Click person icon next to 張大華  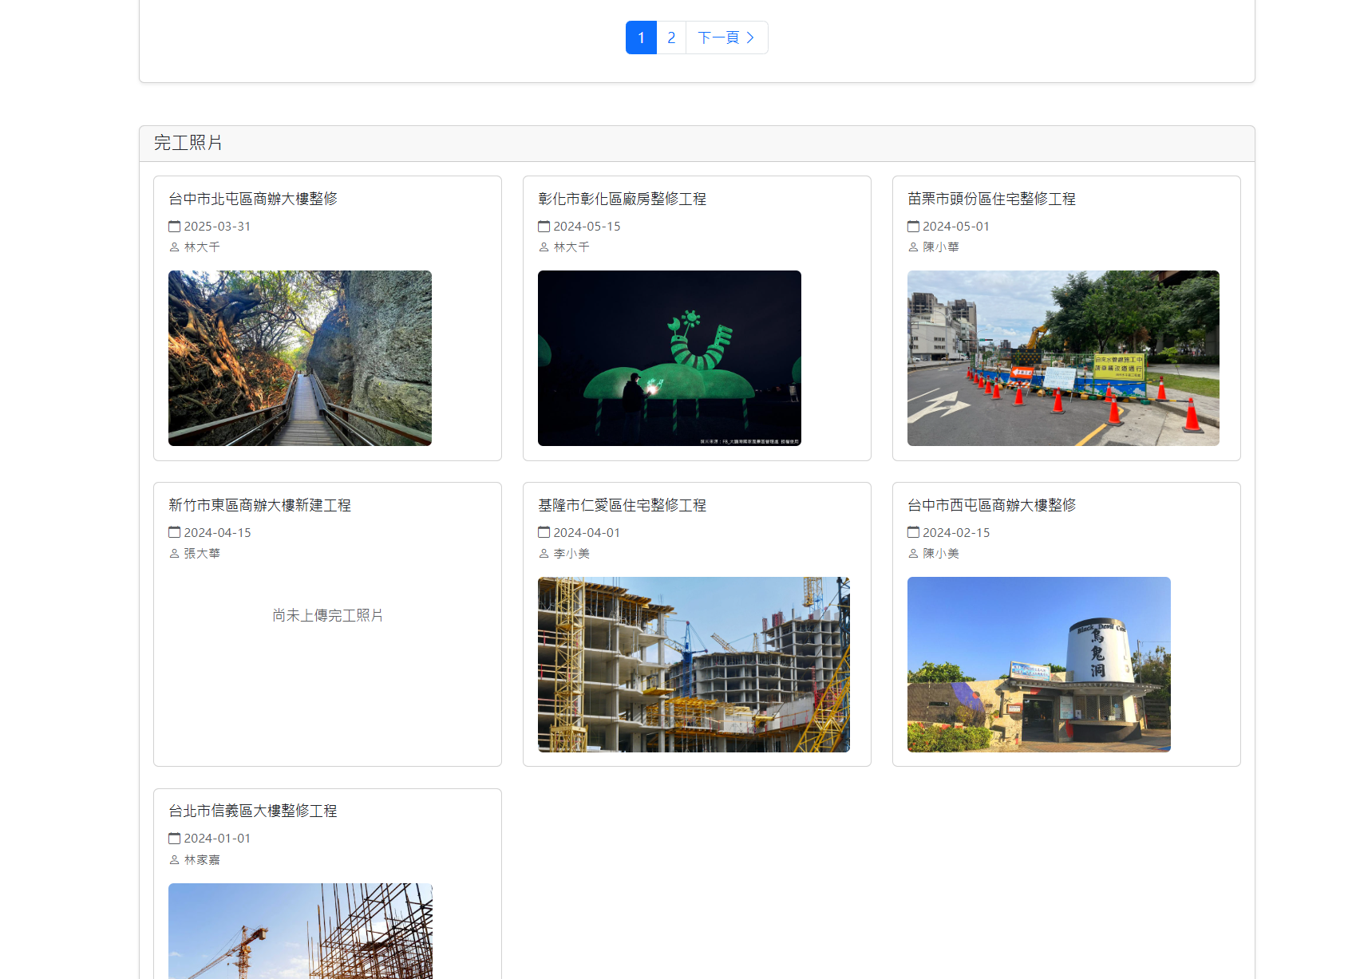[x=174, y=553]
